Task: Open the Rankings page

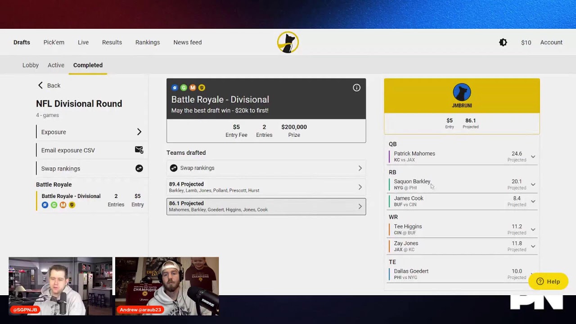Action: click(148, 42)
